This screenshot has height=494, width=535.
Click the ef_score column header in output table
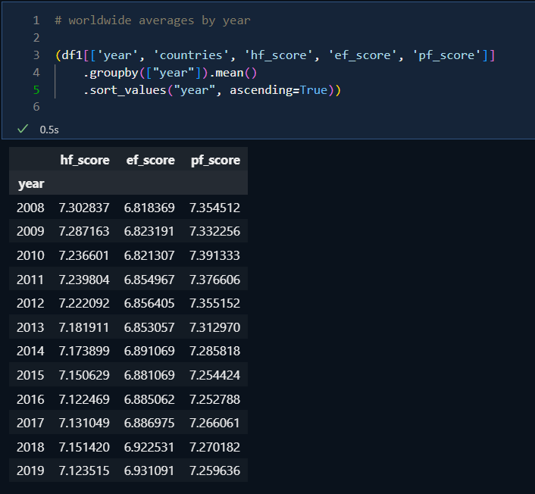click(150, 160)
